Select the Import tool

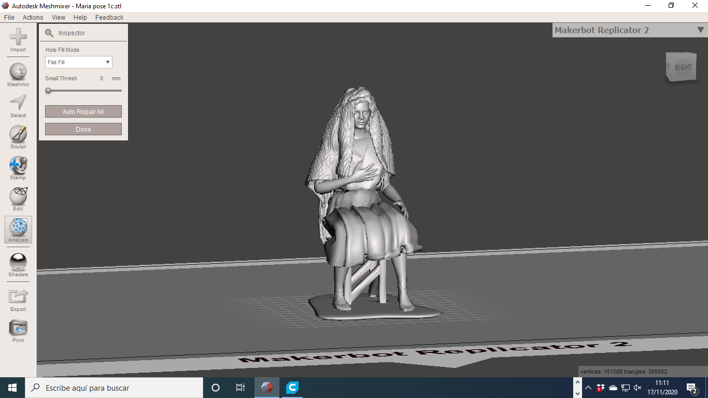pyautogui.click(x=18, y=36)
